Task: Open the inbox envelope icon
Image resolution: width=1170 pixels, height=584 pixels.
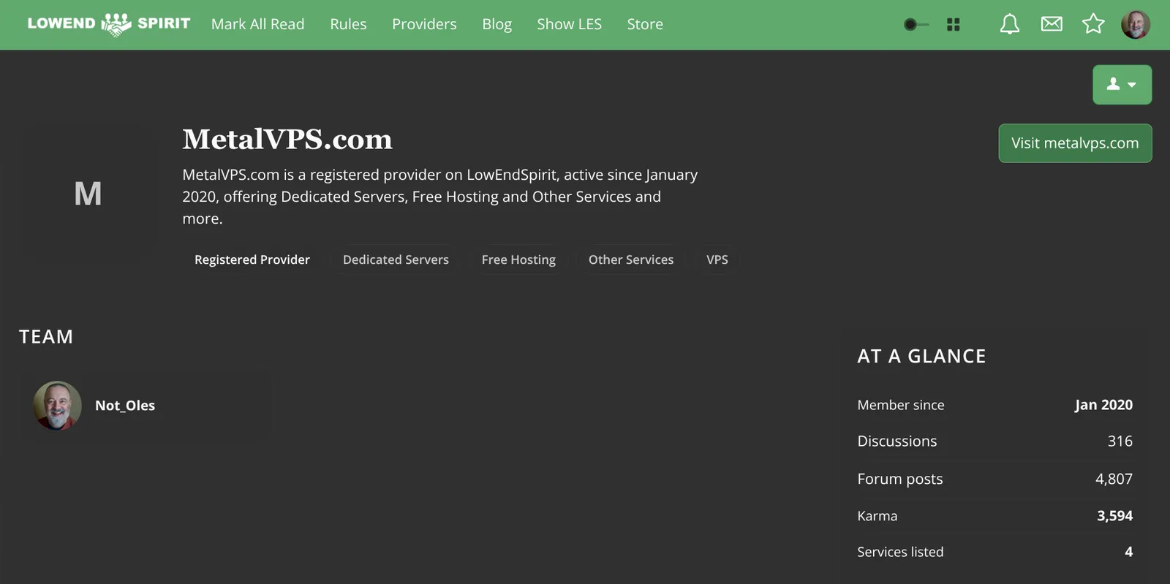Action: pyautogui.click(x=1052, y=24)
